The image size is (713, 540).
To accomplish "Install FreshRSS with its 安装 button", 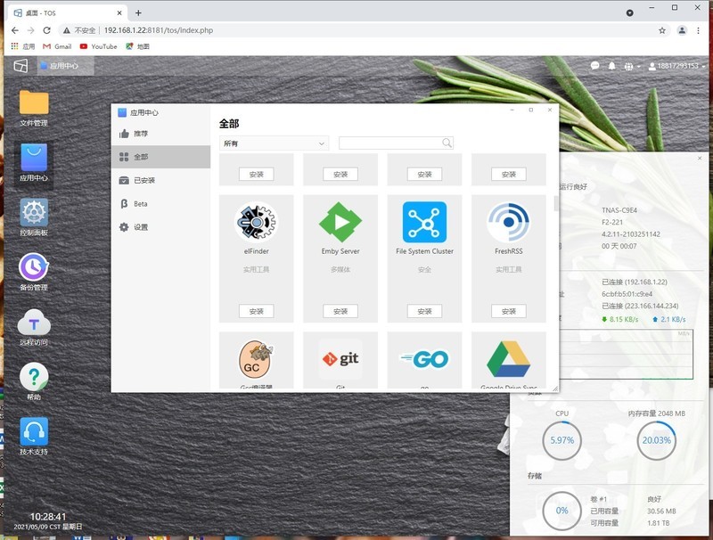I will 508,311.
